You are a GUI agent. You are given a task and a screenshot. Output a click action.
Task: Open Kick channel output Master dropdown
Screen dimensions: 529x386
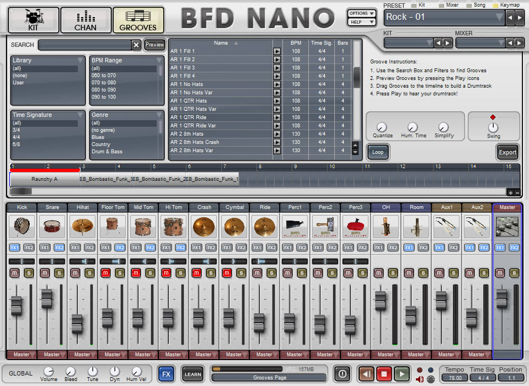22,355
